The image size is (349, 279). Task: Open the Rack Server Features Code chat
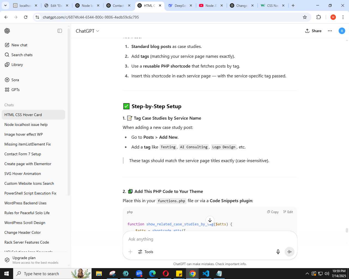(33, 242)
